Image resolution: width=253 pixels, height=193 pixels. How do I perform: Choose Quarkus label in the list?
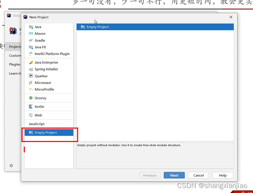41,76
